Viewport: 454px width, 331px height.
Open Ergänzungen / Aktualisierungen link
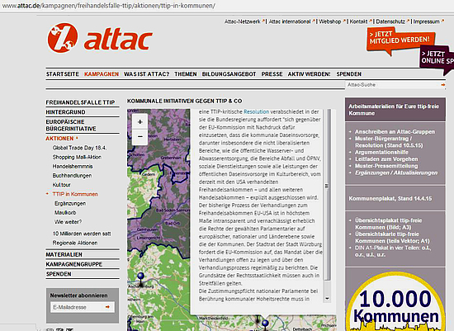coord(396,173)
